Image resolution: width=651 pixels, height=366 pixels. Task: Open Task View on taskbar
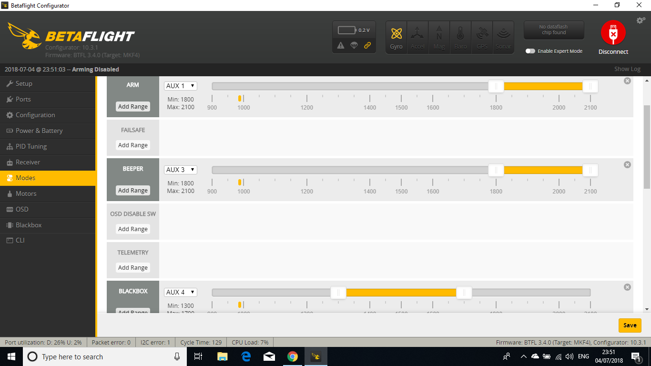(x=199, y=356)
